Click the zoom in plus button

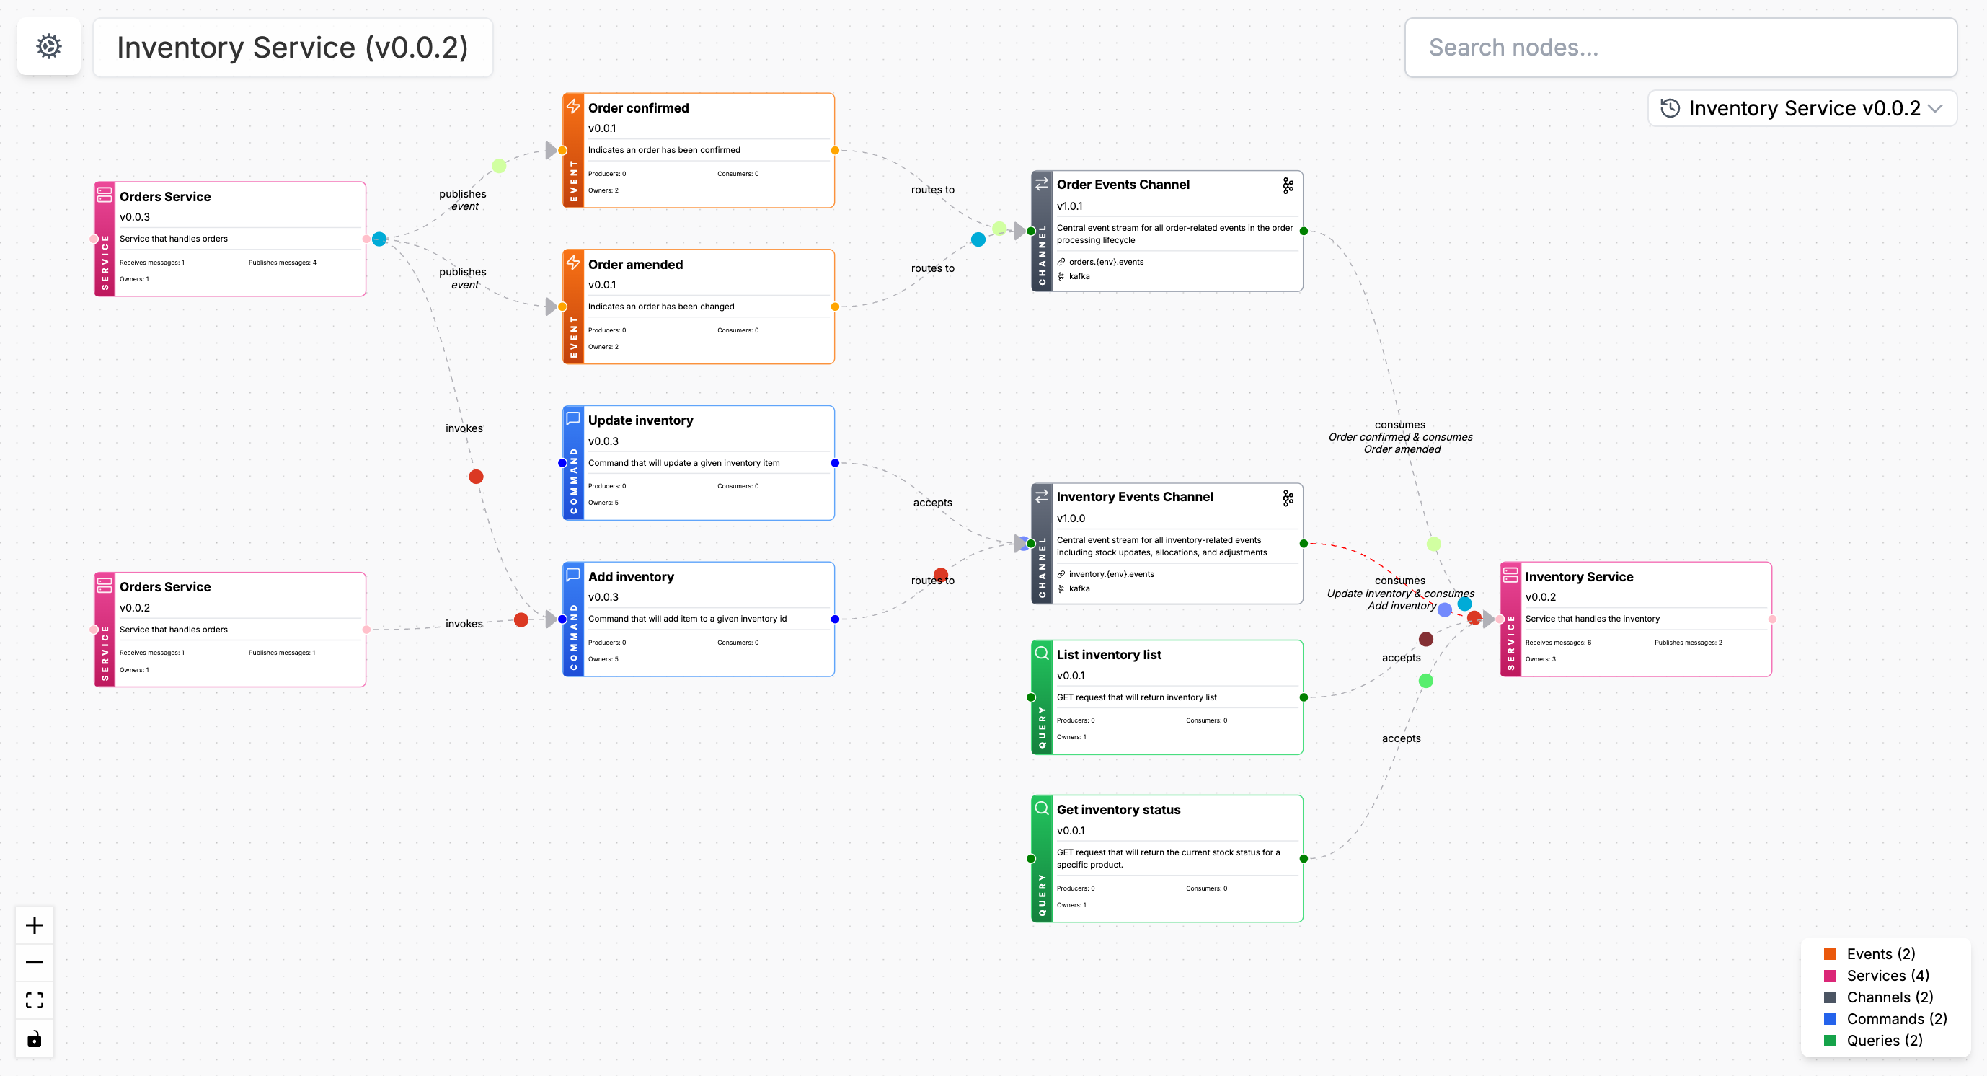[x=35, y=925]
